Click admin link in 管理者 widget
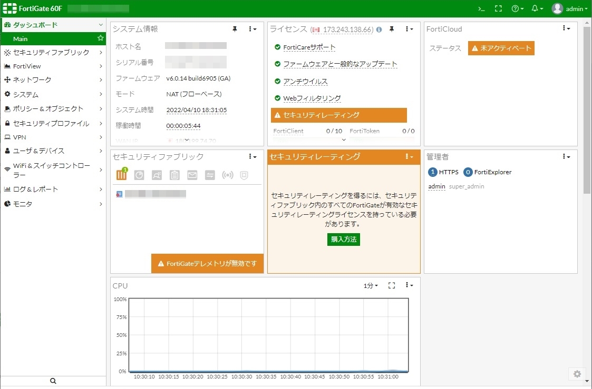The width and height of the screenshot is (592, 389). click(436, 186)
